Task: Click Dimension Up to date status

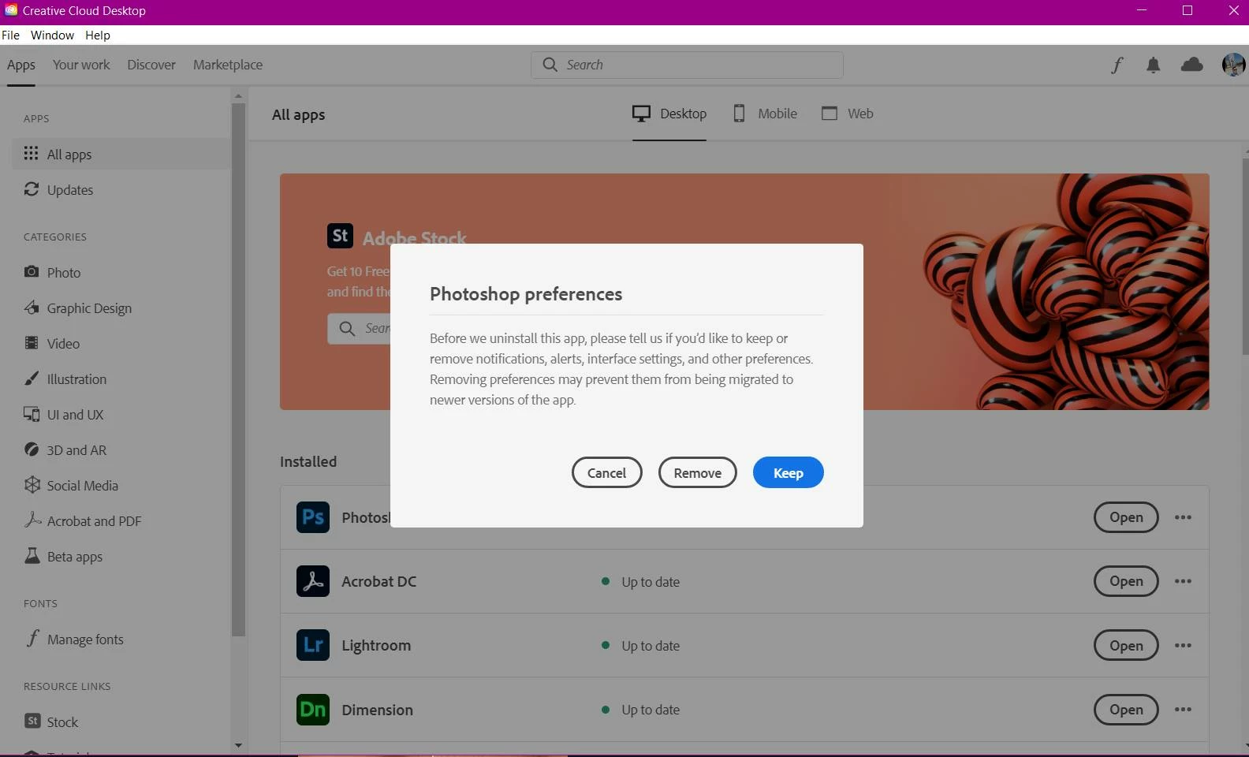Action: (x=640, y=710)
